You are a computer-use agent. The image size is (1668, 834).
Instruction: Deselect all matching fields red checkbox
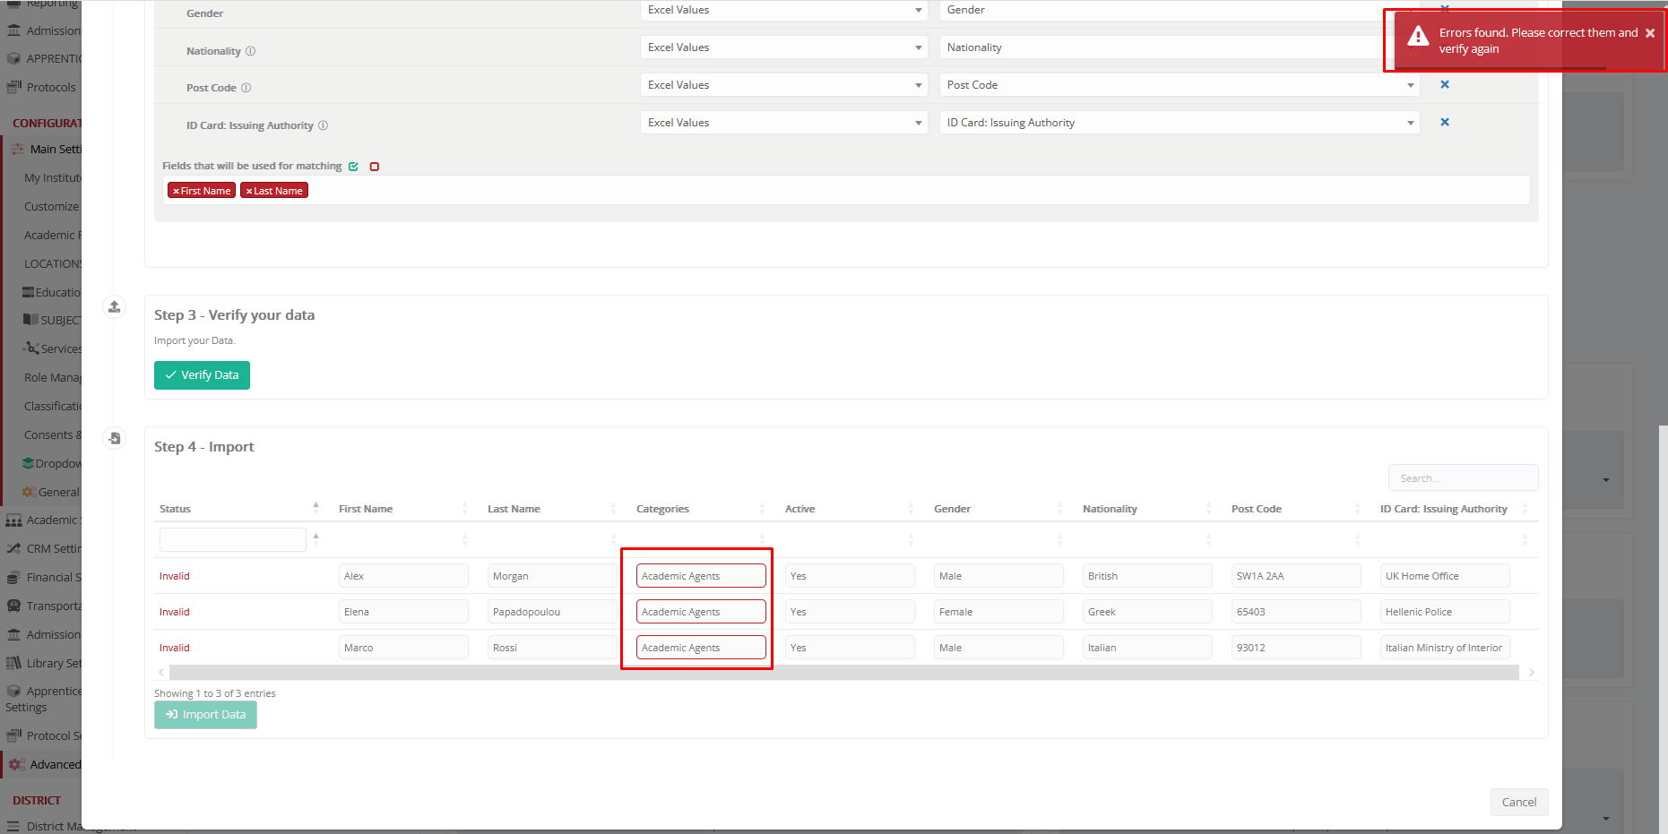pyautogui.click(x=375, y=167)
